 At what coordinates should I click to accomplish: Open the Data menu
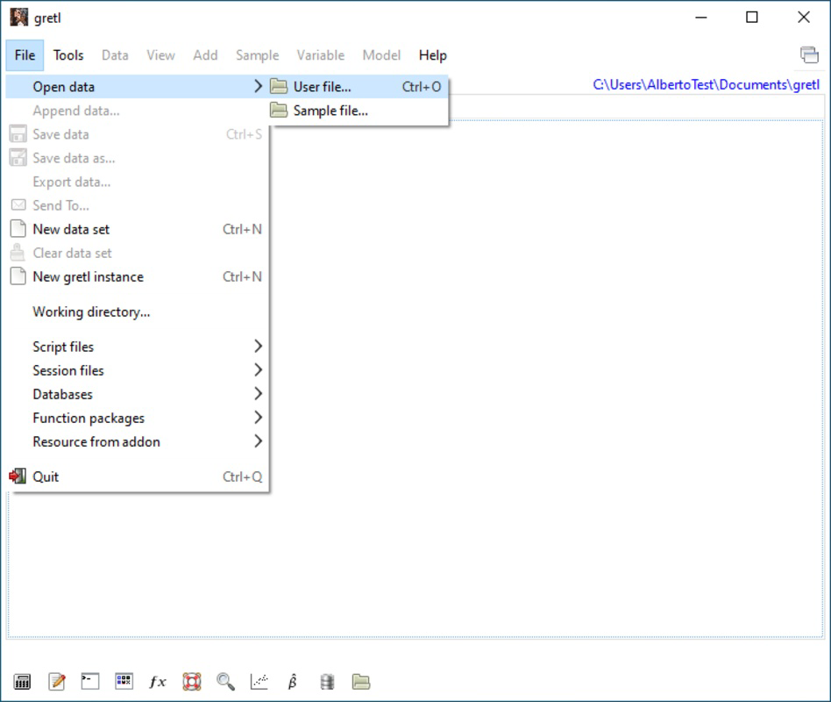click(x=115, y=55)
